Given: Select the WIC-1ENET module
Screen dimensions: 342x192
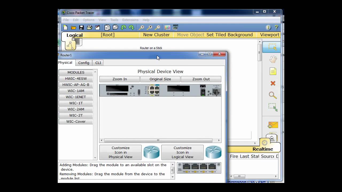Looking at the screenshot, I should tap(76, 97).
